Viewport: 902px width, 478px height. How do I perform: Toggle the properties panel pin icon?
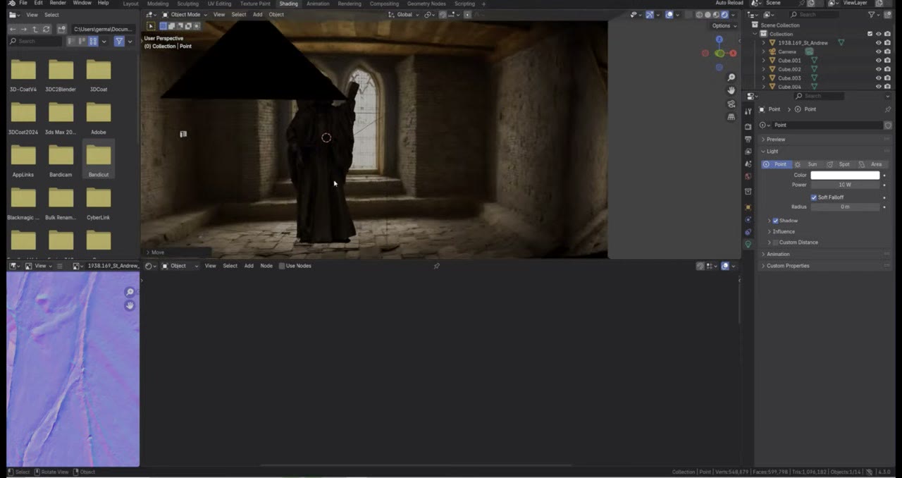888,109
